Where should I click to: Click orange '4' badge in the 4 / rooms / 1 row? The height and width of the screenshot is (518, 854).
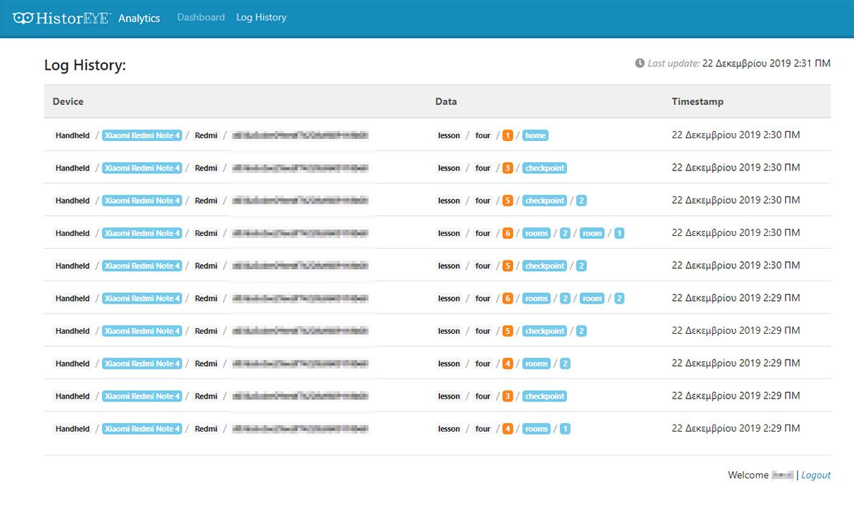click(x=508, y=429)
